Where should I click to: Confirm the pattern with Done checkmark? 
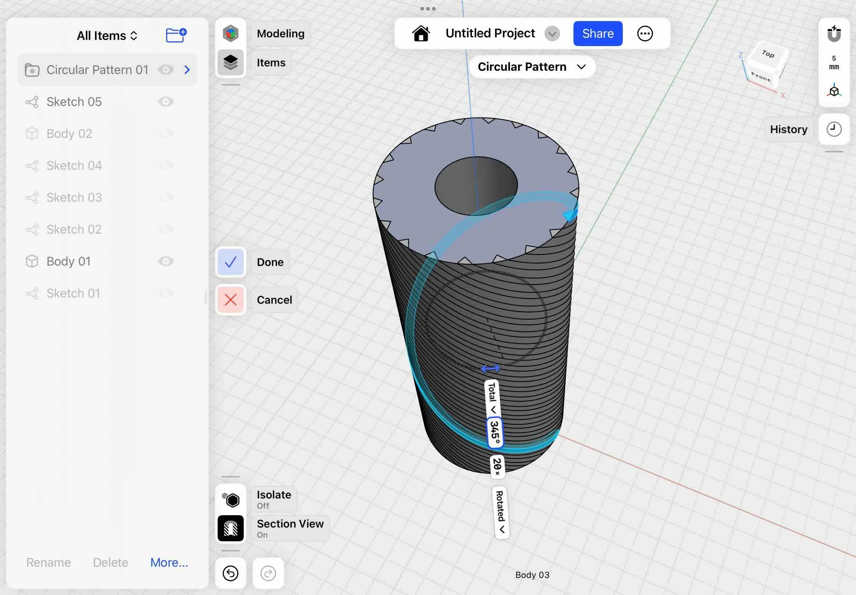click(x=230, y=262)
